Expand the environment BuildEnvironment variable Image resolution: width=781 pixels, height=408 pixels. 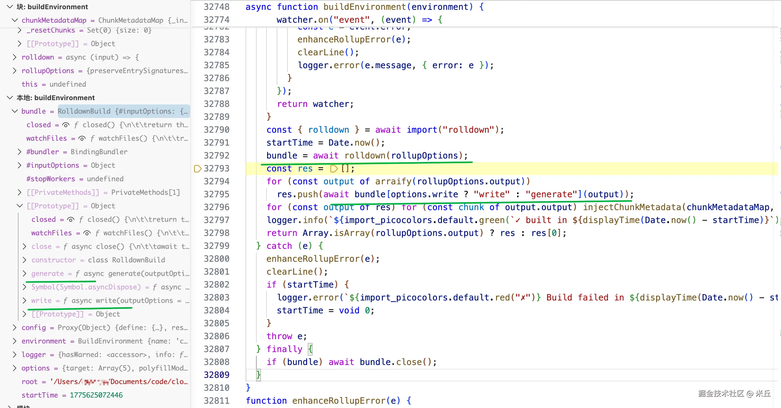click(x=14, y=341)
